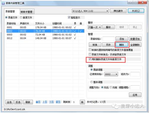Go to 下页 link
Screen dimensions: 149x113
click(51, 102)
